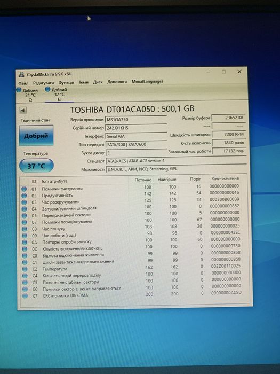280x374 pixels.
Task: Select the CRC-помилки UltraDMA attribute row
Action: pos(132,294)
